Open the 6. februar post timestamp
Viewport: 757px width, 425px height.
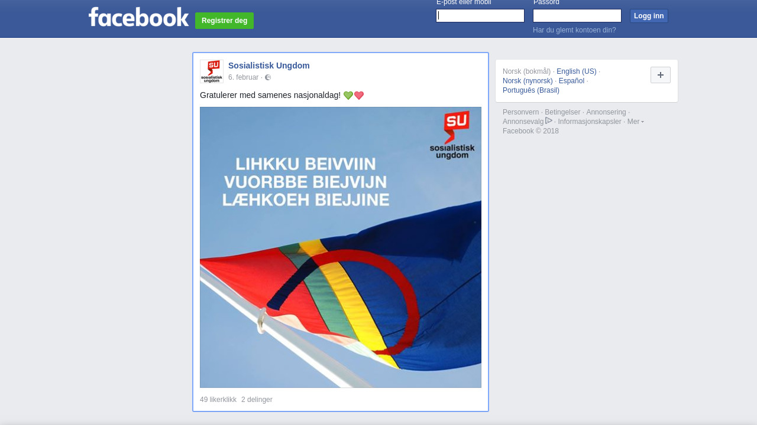point(244,77)
